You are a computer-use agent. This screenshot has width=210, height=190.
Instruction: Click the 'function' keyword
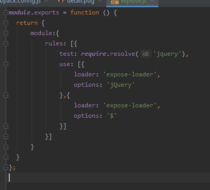(85, 12)
